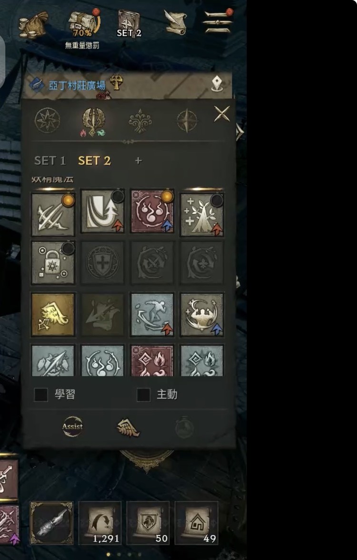Select the muscular figure buff skill

point(202,315)
